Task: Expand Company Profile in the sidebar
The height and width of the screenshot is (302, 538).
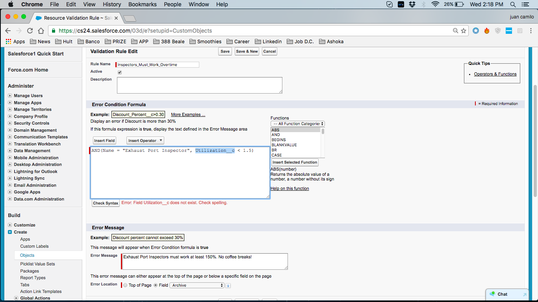Action: pos(10,116)
